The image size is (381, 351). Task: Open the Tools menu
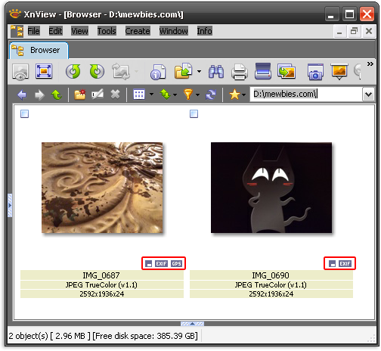107,31
